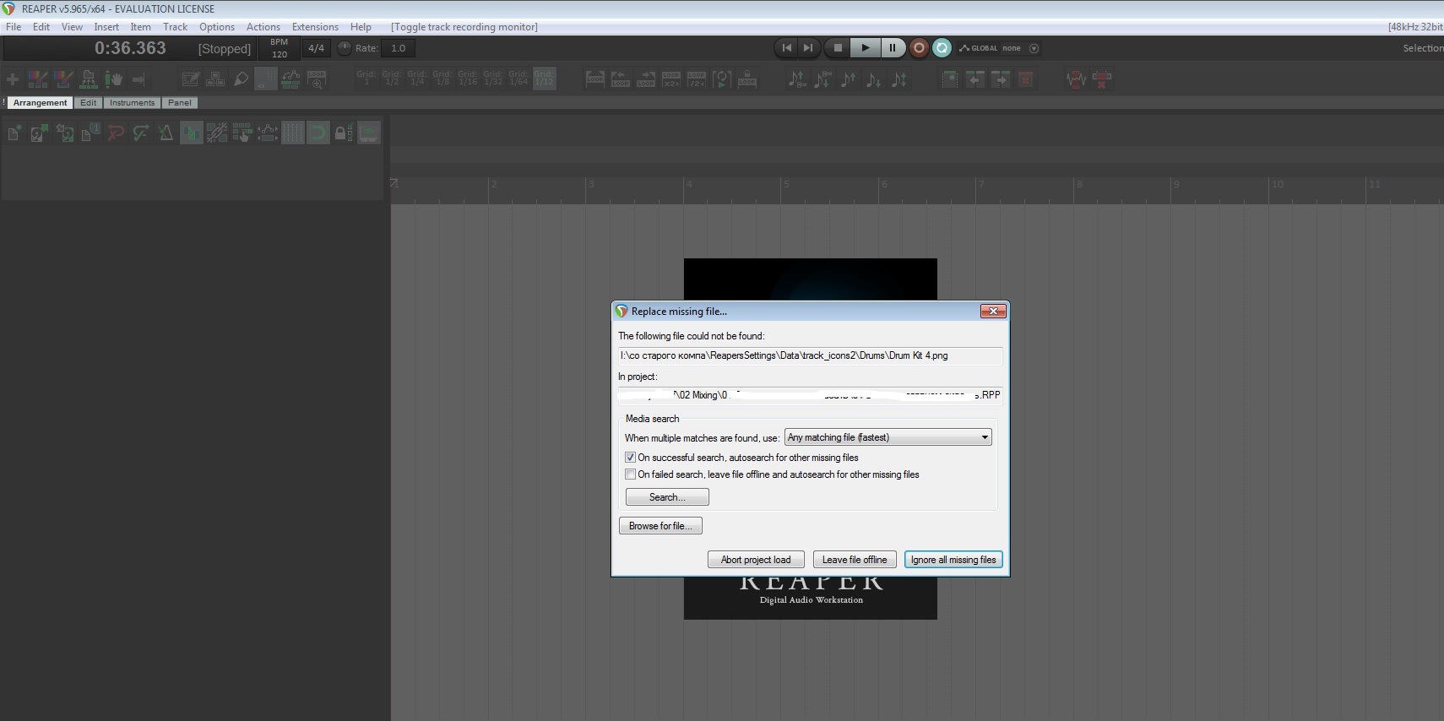Viewport: 1444px width, 721px height.
Task: Click the Save project disk icon
Action: click(64, 133)
